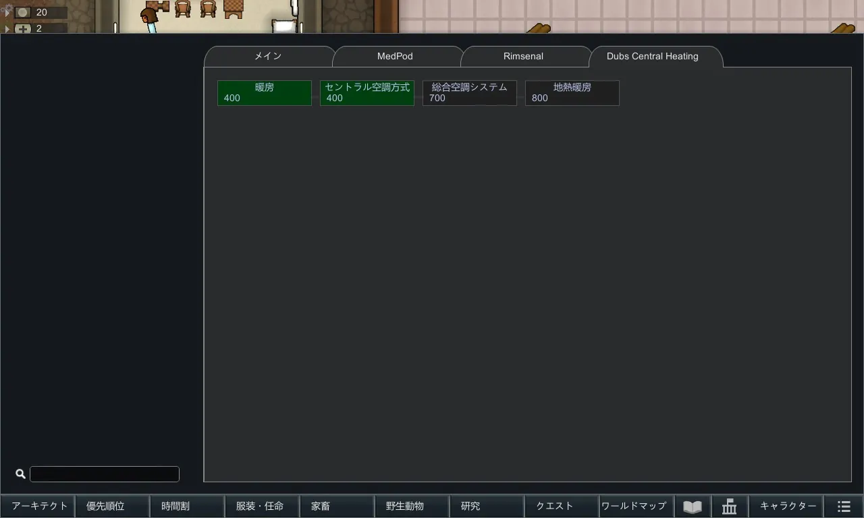Screen dimensions: 864x518
Task: Open the Rimsenal research tab
Action: click(x=523, y=57)
